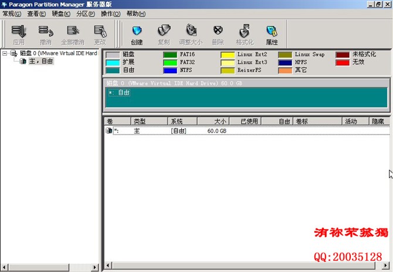Open the 查看(E) menu
This screenshot has height=272, width=393.
36,14
